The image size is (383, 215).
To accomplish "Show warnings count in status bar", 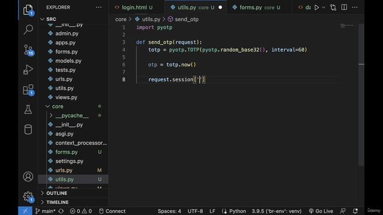I will click(87, 211).
